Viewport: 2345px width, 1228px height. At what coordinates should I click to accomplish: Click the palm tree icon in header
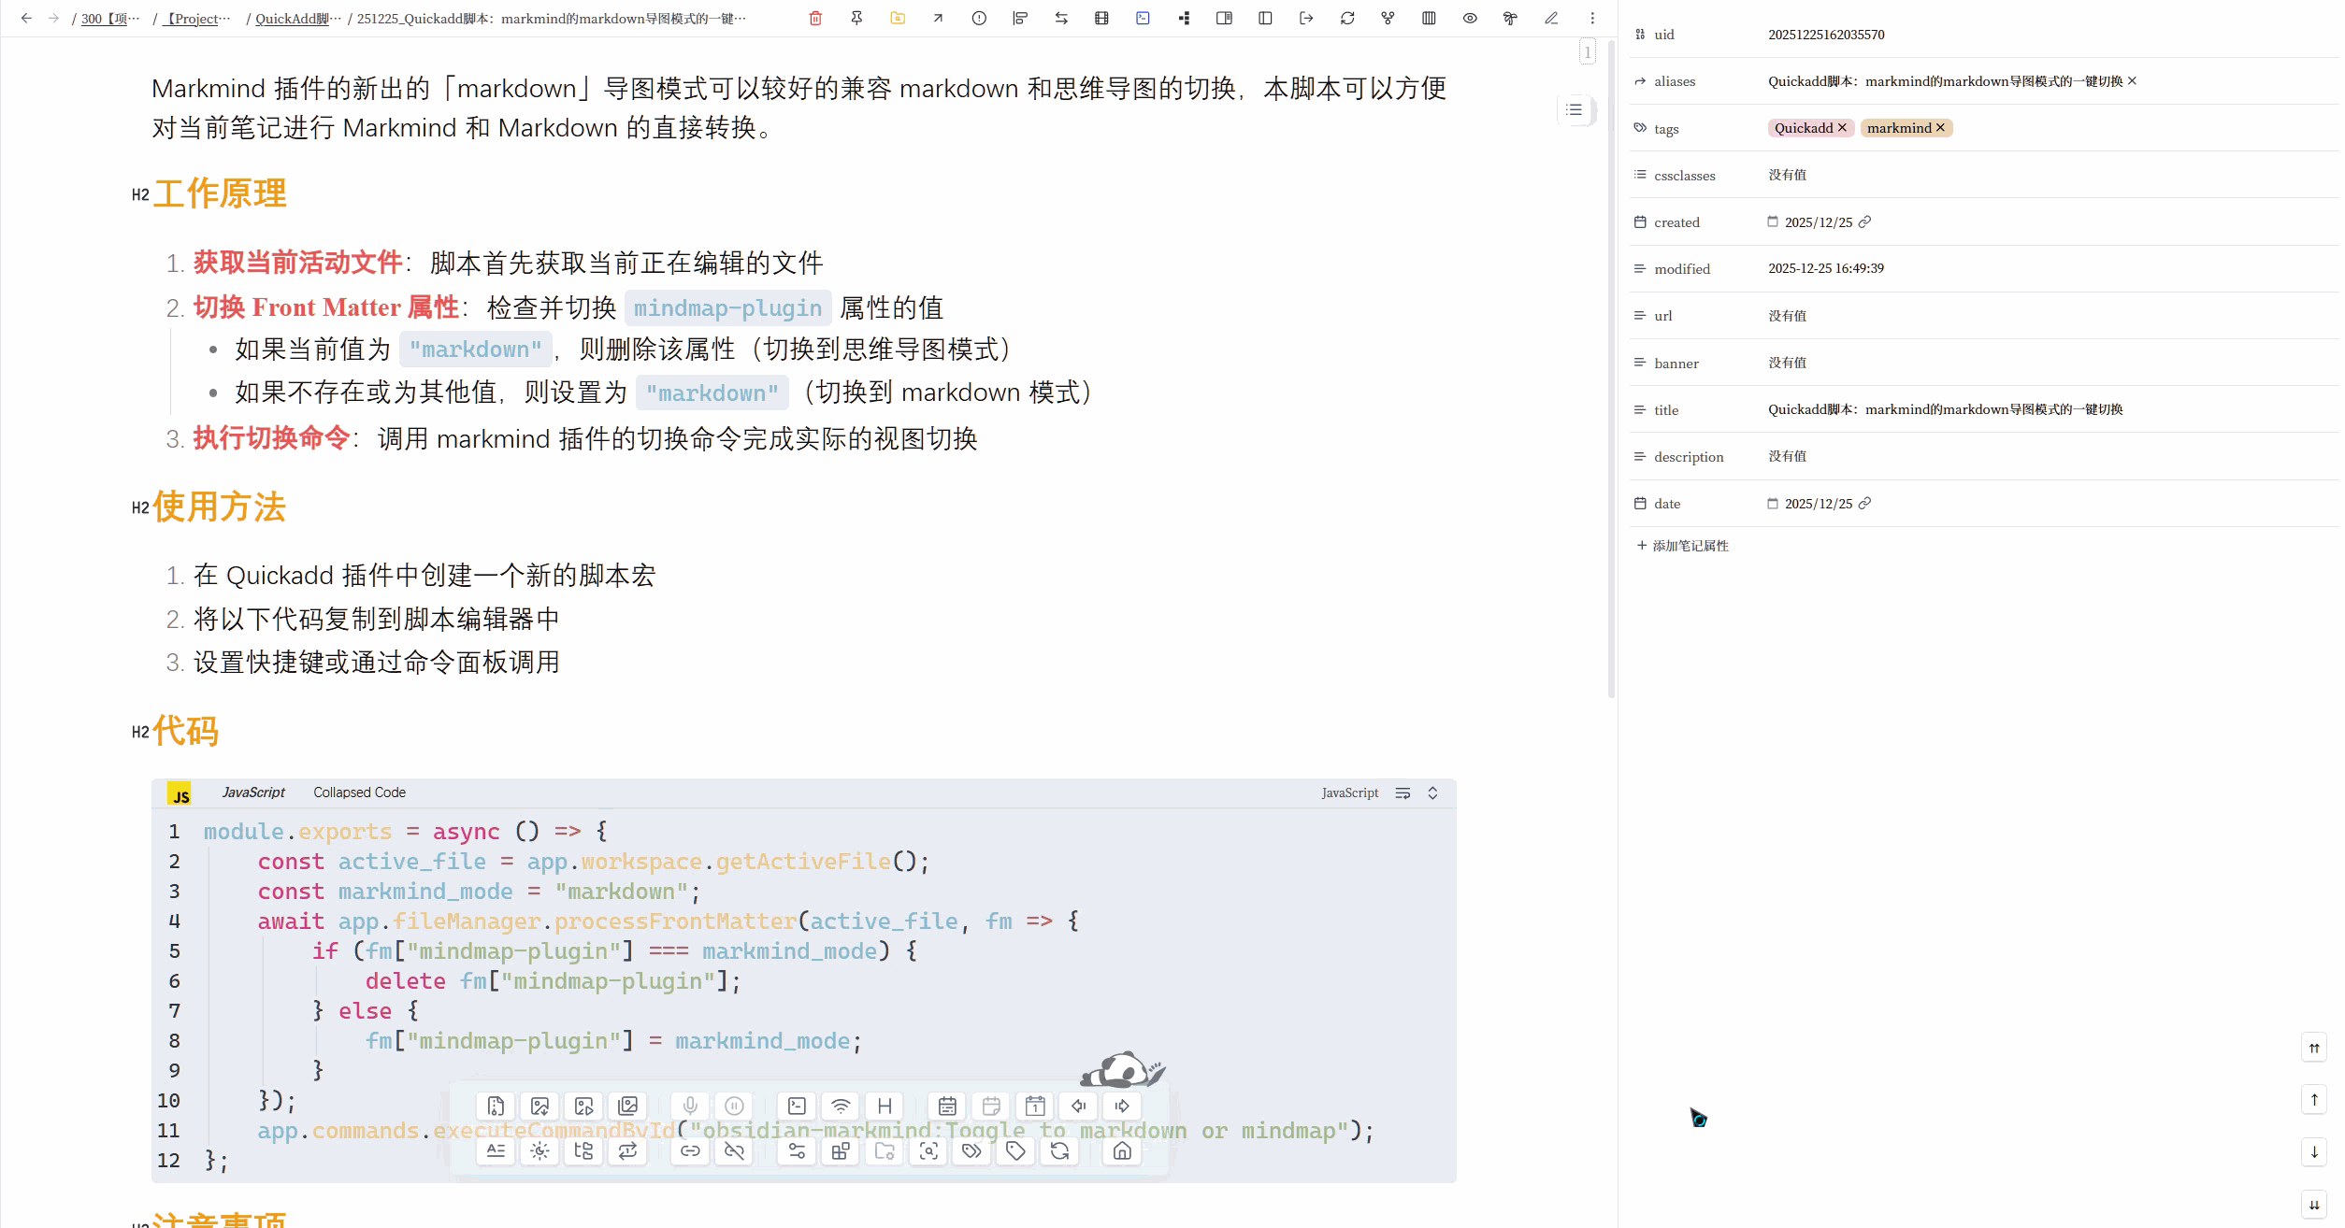(x=1510, y=18)
